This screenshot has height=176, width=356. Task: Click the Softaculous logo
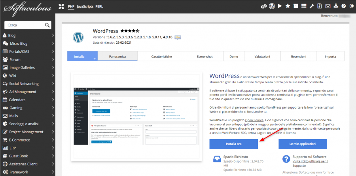(27, 10)
